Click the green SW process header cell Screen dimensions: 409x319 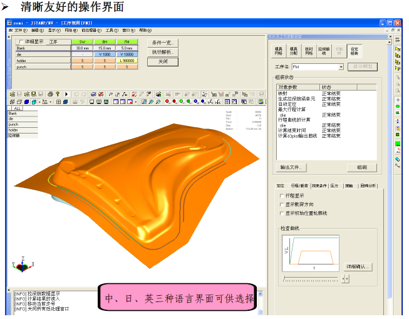pyautogui.click(x=82, y=42)
